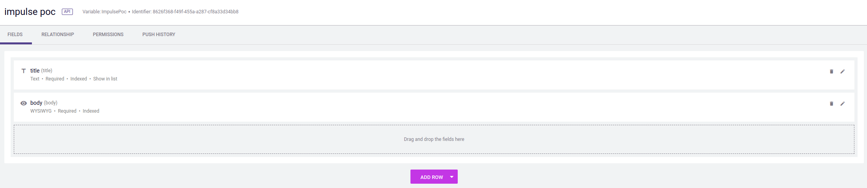Open the Relationship tab
This screenshot has width=867, height=188.
58,35
